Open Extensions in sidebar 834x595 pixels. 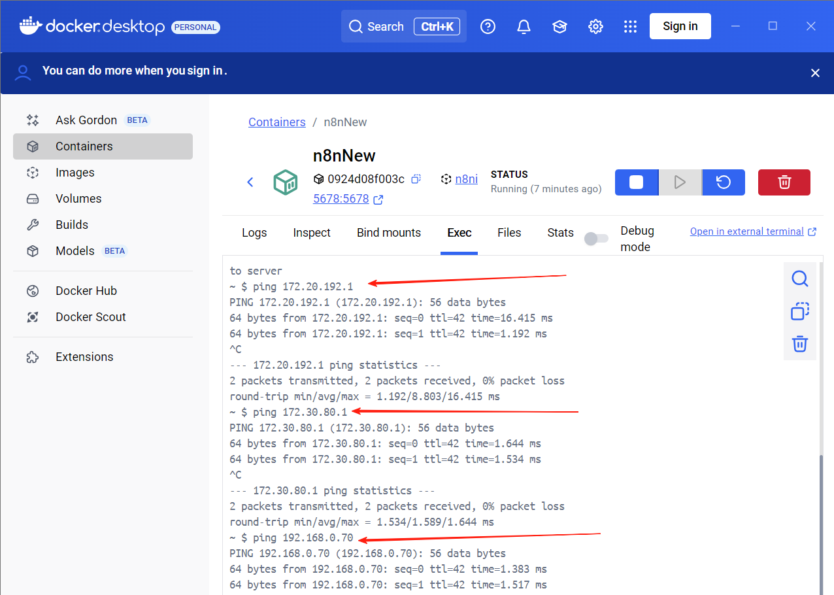(103, 357)
